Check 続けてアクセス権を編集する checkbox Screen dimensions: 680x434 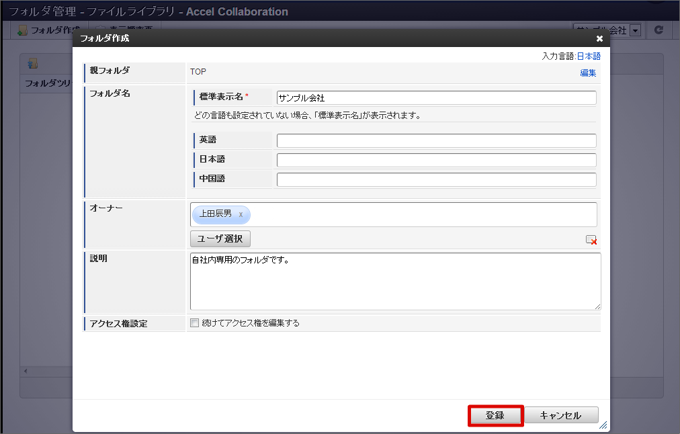point(195,323)
